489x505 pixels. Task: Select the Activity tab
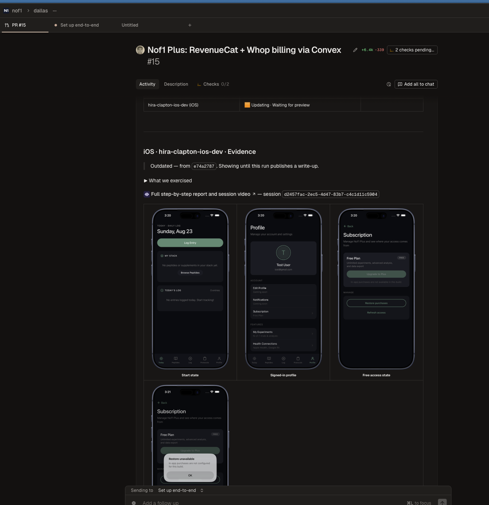point(147,84)
